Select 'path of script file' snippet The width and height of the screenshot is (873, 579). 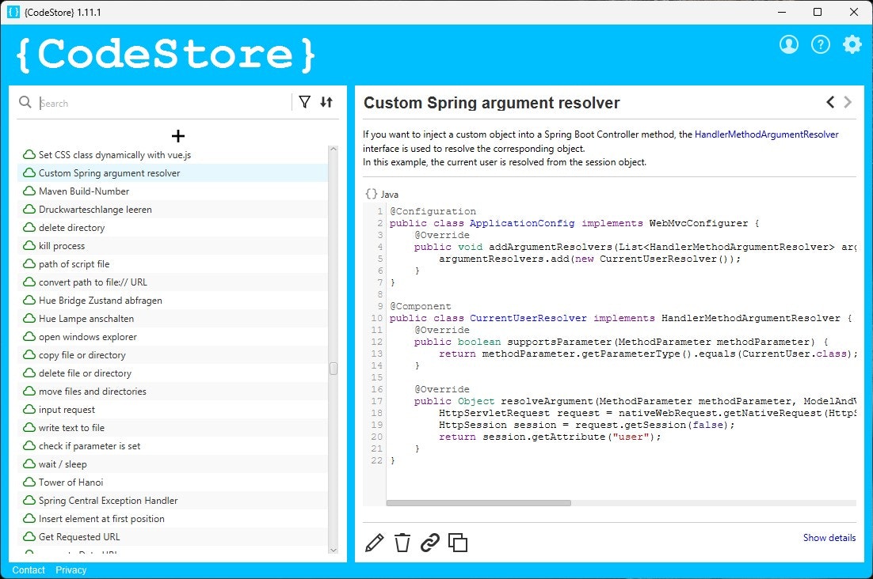click(173, 264)
